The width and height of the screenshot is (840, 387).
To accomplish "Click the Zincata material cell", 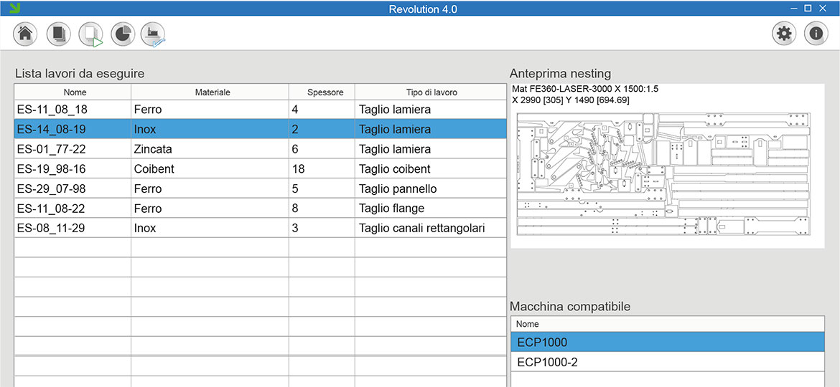I will coord(210,149).
